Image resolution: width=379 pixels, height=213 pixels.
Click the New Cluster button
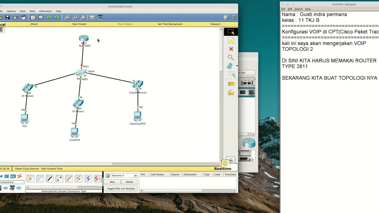pos(79,24)
